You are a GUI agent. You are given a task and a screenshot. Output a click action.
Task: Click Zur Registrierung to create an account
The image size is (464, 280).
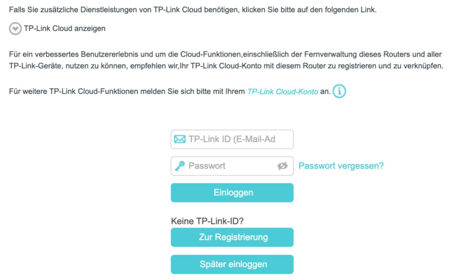click(x=232, y=237)
